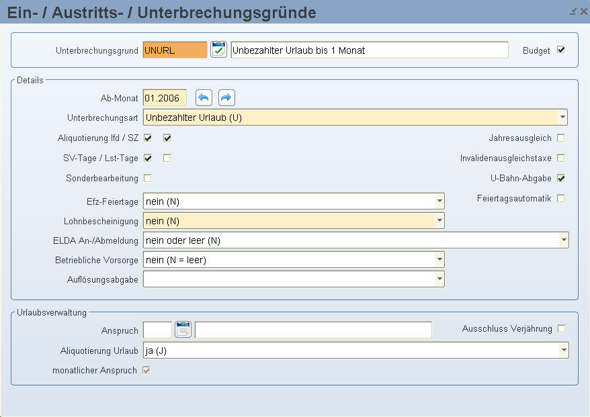Image resolution: width=590 pixels, height=417 pixels.
Task: Enable the Invalidenausgleichstaxe checkbox
Action: pyautogui.click(x=561, y=158)
